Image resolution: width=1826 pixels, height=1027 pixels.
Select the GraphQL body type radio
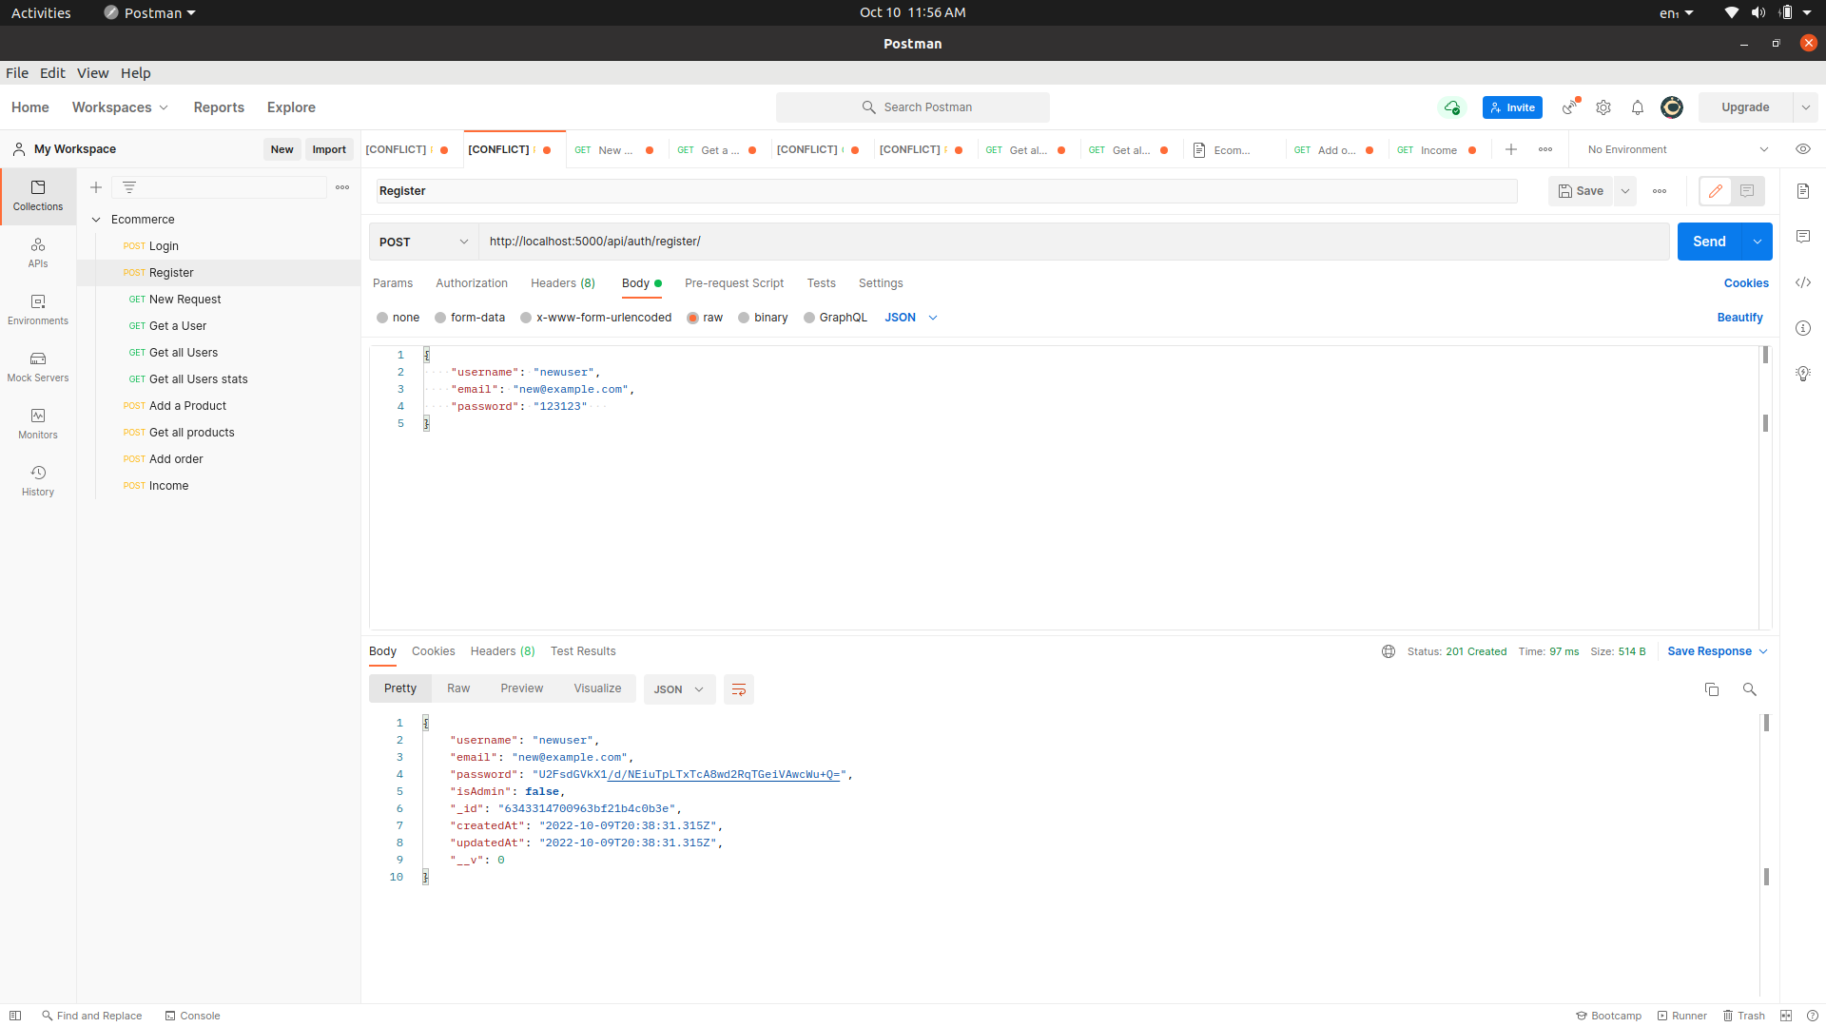pos(809,318)
